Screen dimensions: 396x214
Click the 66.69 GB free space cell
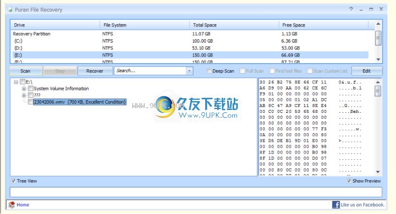290,55
